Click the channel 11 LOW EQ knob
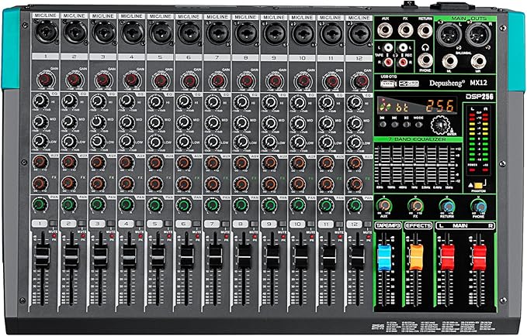 tap(326, 142)
